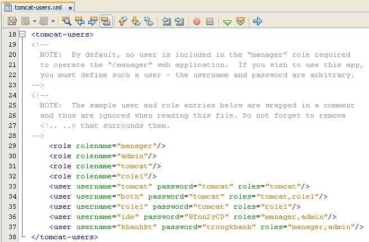The width and height of the screenshot is (369, 242).
Task: Click the navigate Back toolbar icon
Action: (25, 21)
